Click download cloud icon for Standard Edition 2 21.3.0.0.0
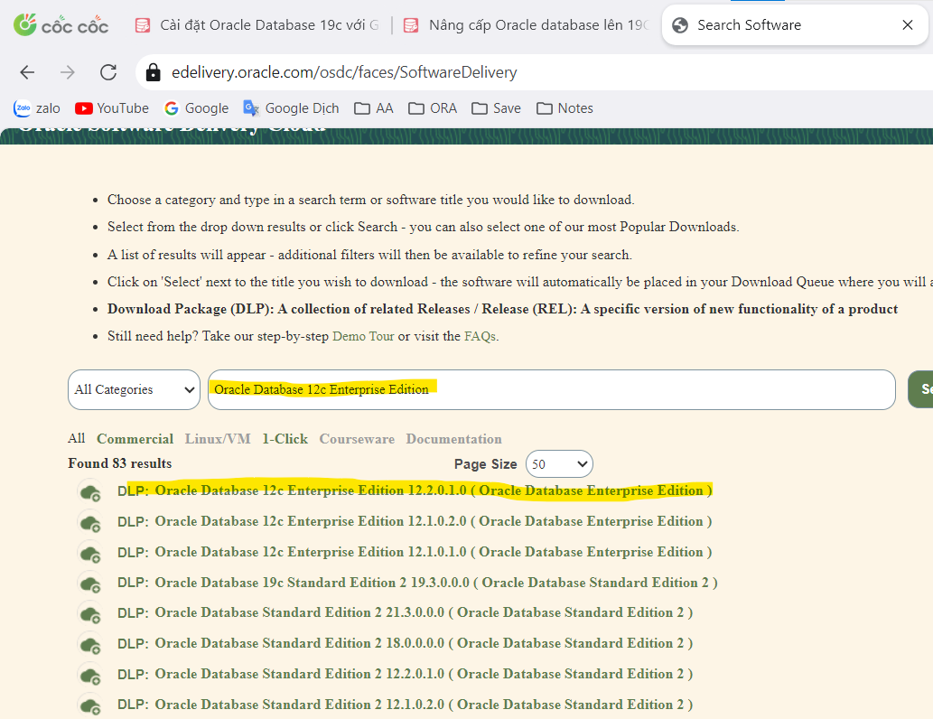The height and width of the screenshot is (719, 933). pyautogui.click(x=90, y=614)
